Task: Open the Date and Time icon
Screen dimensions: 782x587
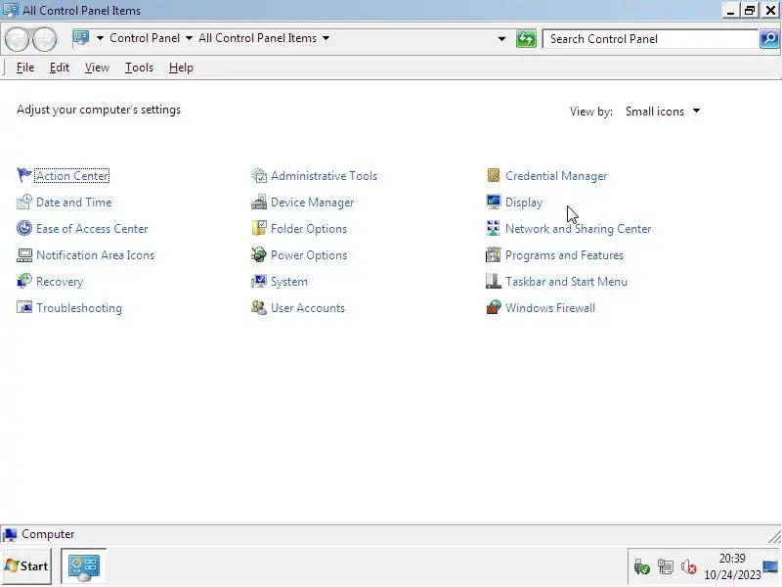Action: point(23,202)
